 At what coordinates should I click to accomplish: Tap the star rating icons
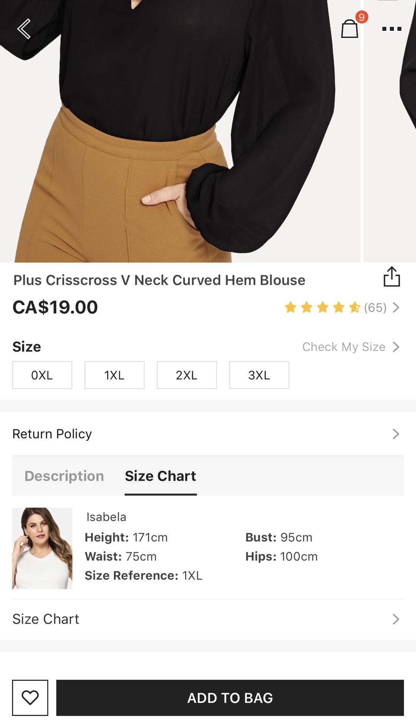pyautogui.click(x=322, y=308)
